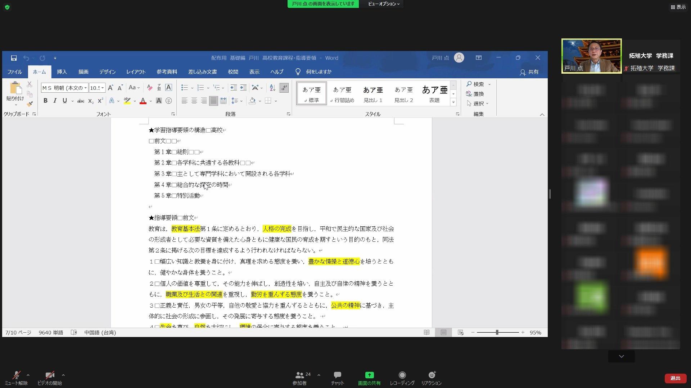Toggle print layout view in status bar
The image size is (691, 388).
pos(443,333)
